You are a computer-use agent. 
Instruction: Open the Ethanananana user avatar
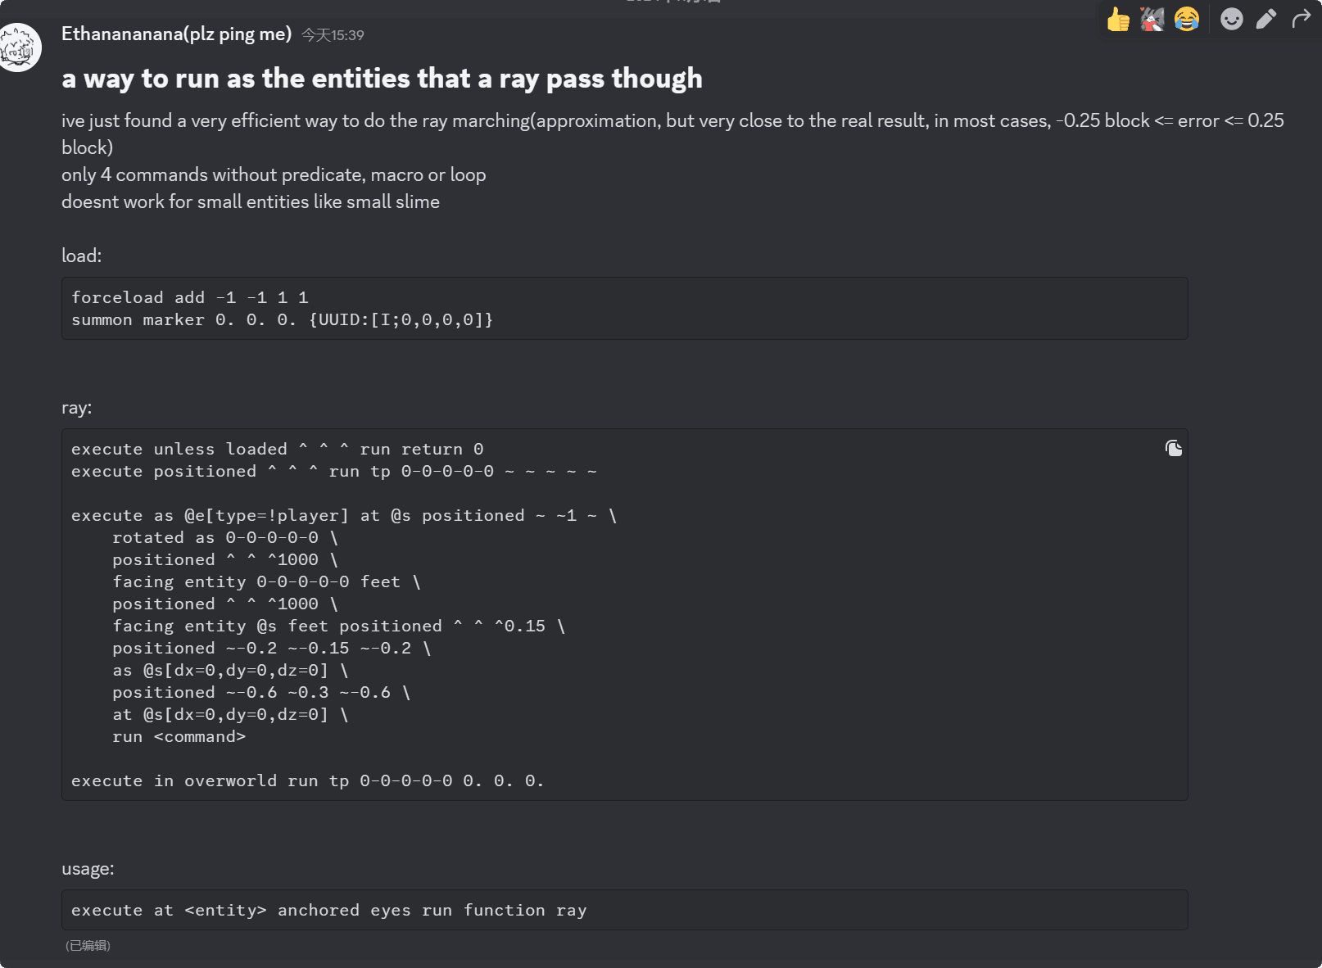[18, 48]
